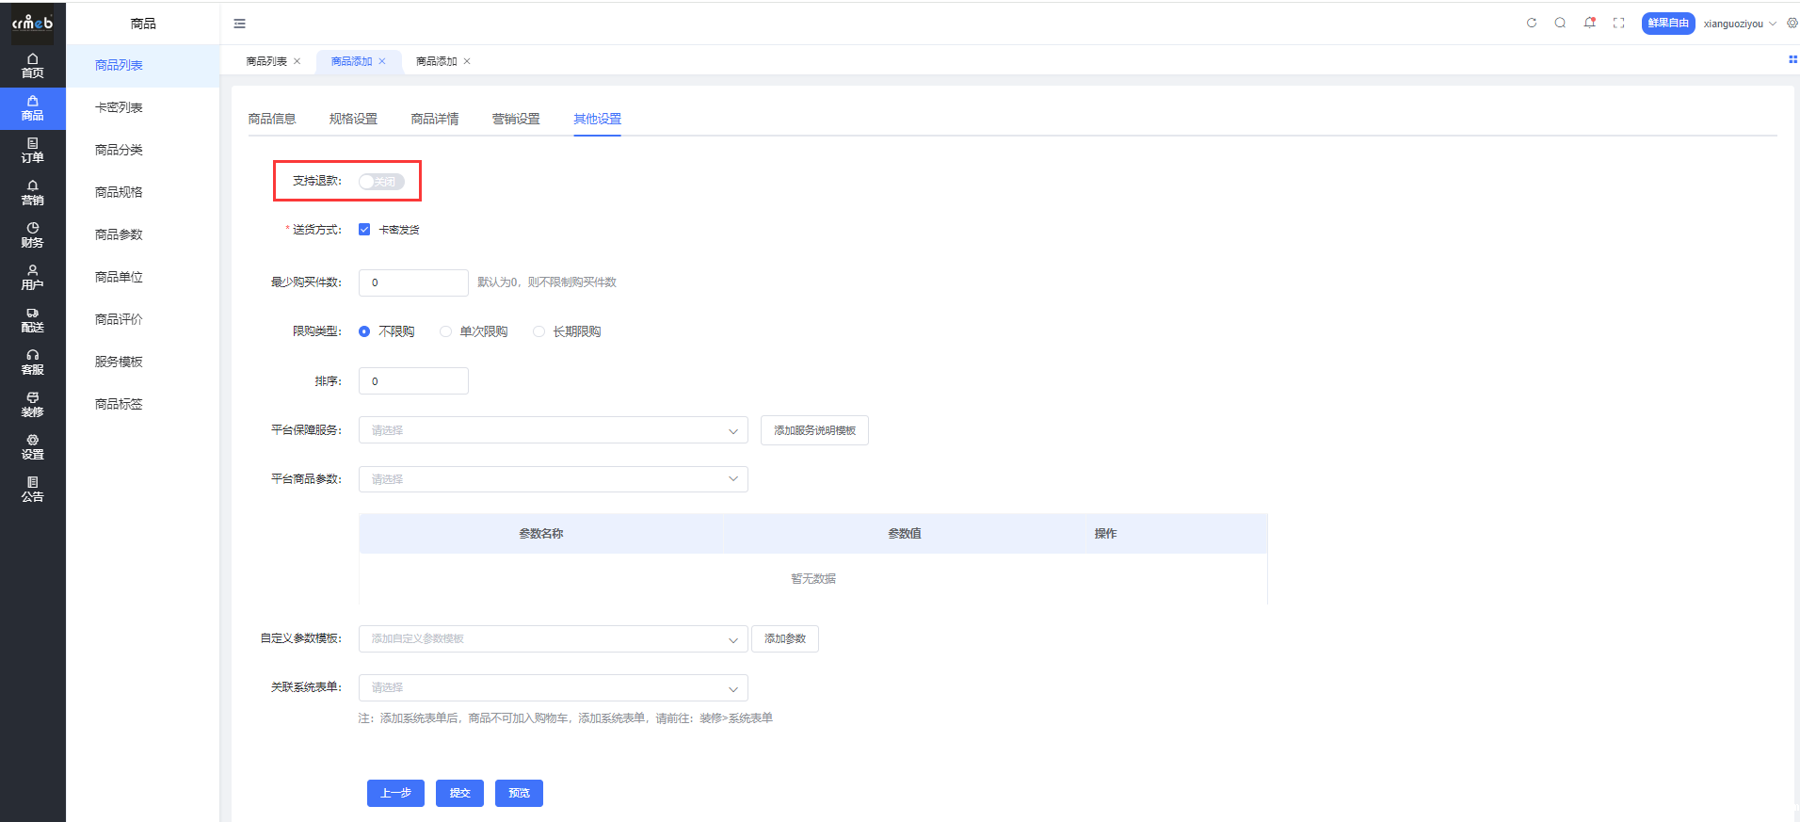Click the refresh icon in top bar
Screen dimensions: 1800x822
click(1532, 24)
